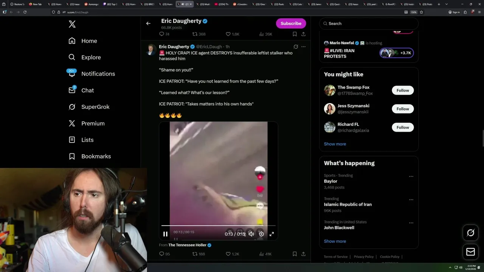Open floating Grok button at bottom right

471,233
